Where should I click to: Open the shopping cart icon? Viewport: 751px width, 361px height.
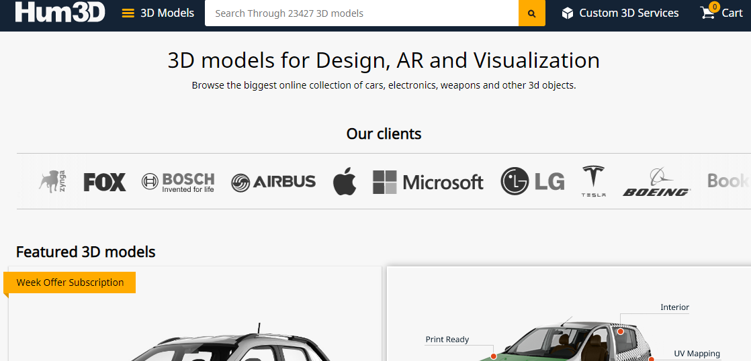click(x=707, y=13)
